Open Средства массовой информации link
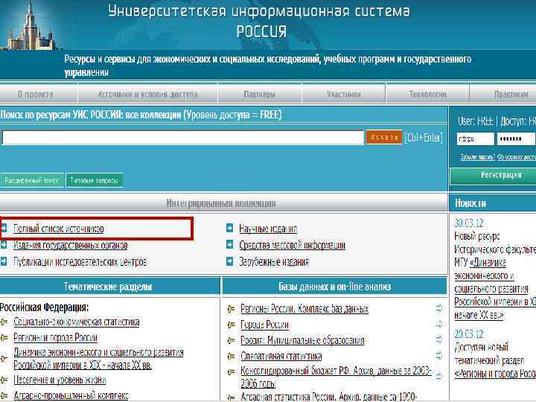This screenshot has width=536, height=402. pyautogui.click(x=293, y=245)
